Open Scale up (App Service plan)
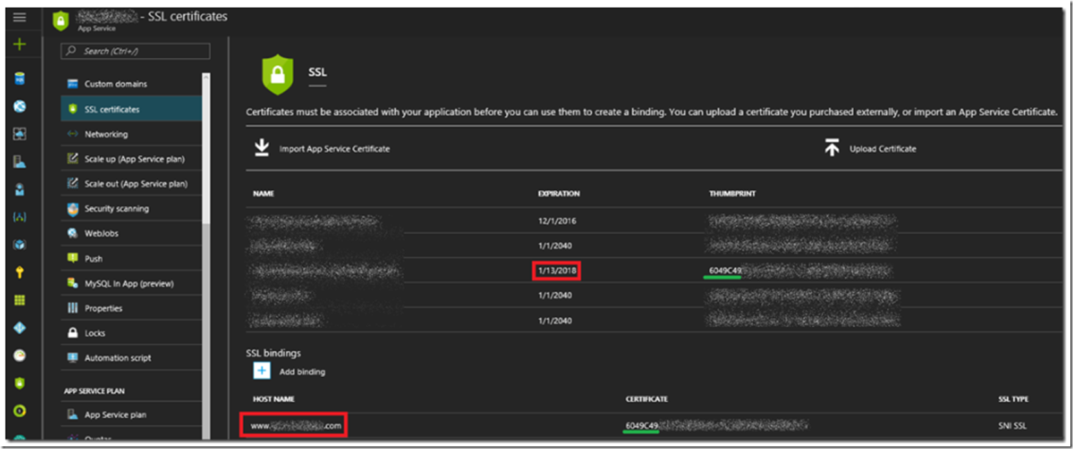The height and width of the screenshot is (449, 1073). pos(134,159)
